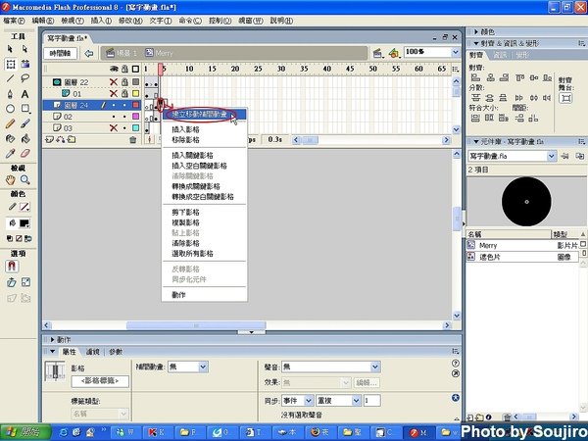Click the fill color black swatch

(24, 223)
